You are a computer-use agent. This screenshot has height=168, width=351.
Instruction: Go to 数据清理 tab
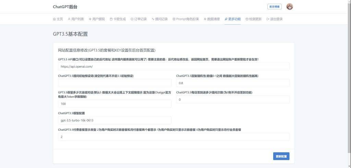click(212, 19)
